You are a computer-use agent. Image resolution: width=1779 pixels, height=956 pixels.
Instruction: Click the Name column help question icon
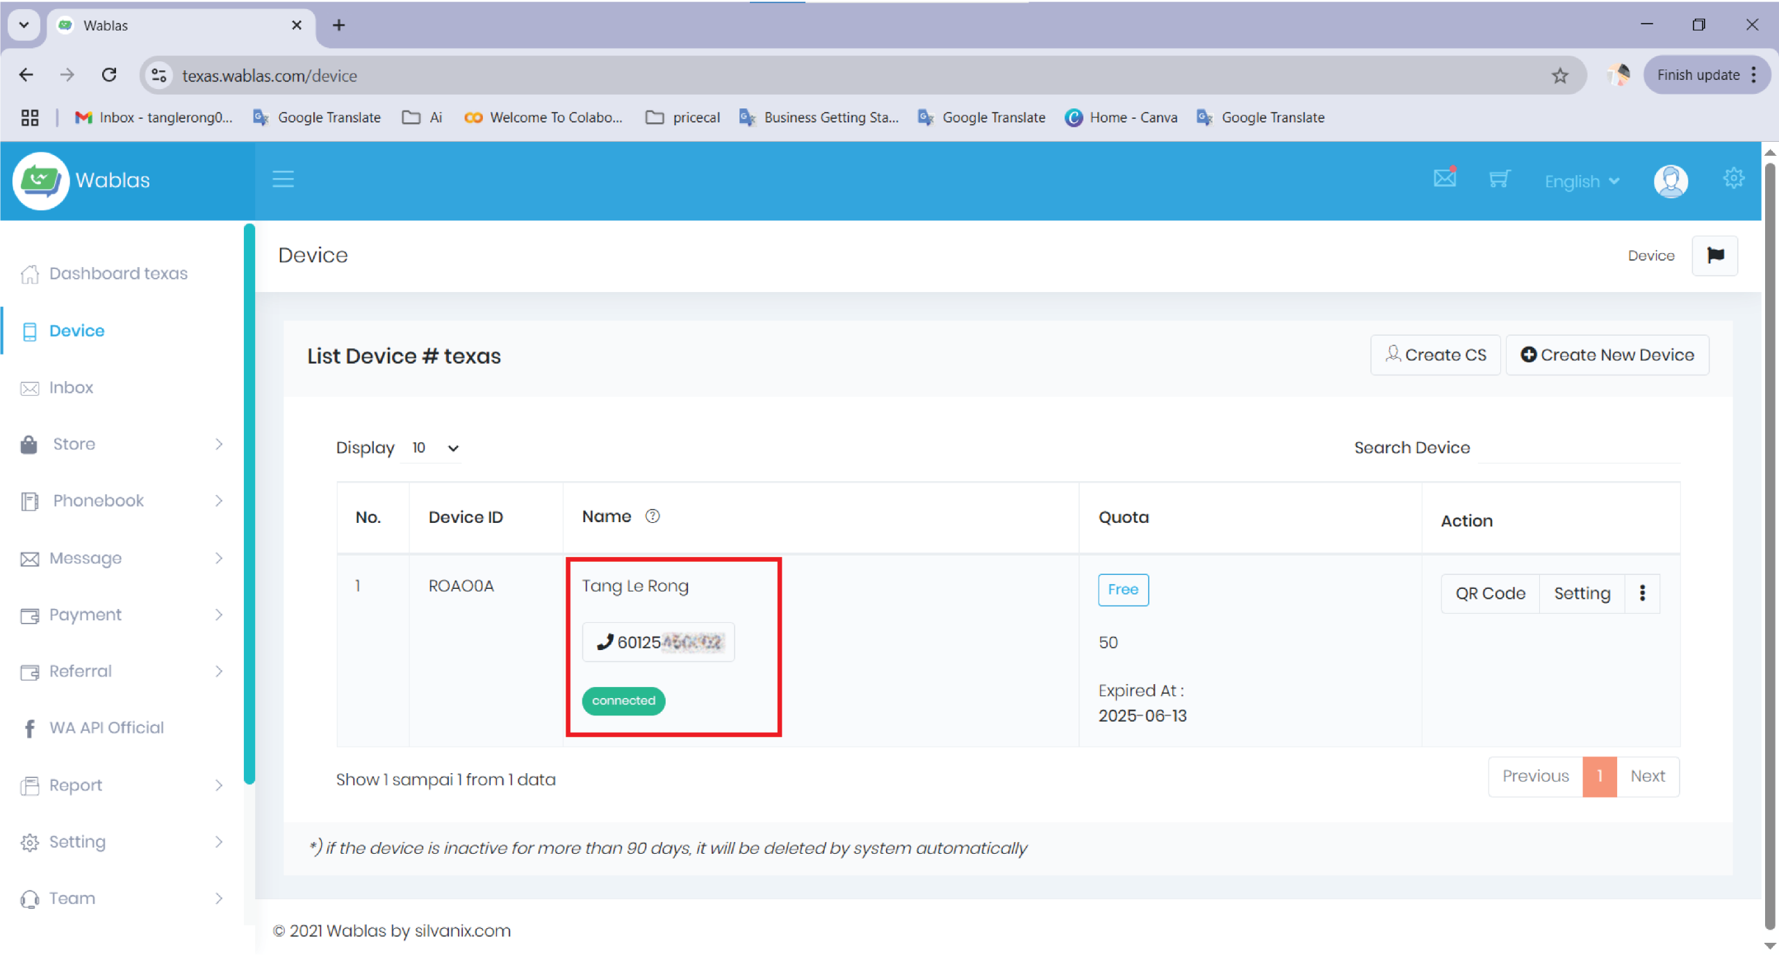652,516
